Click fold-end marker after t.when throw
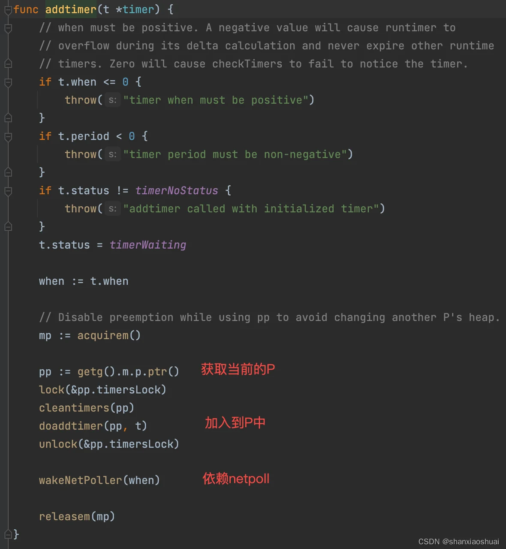Screen dimensions: 506x549 pos(8,118)
